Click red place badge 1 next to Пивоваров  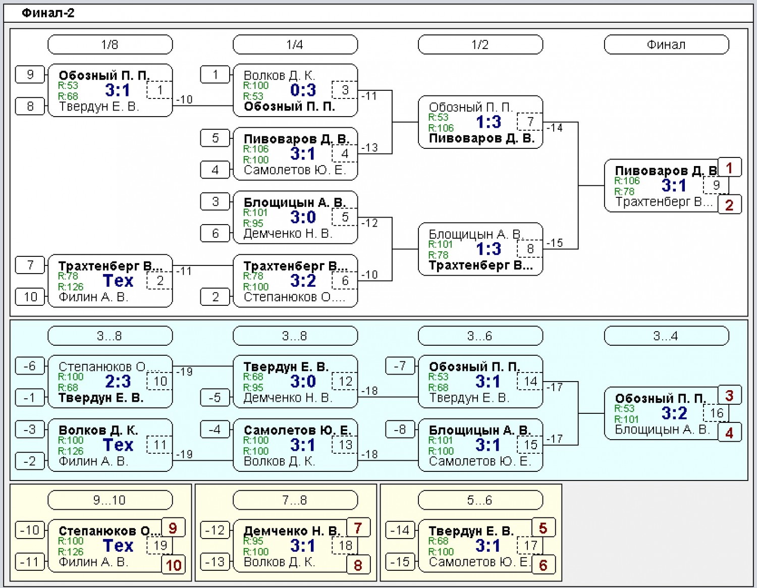[729, 168]
